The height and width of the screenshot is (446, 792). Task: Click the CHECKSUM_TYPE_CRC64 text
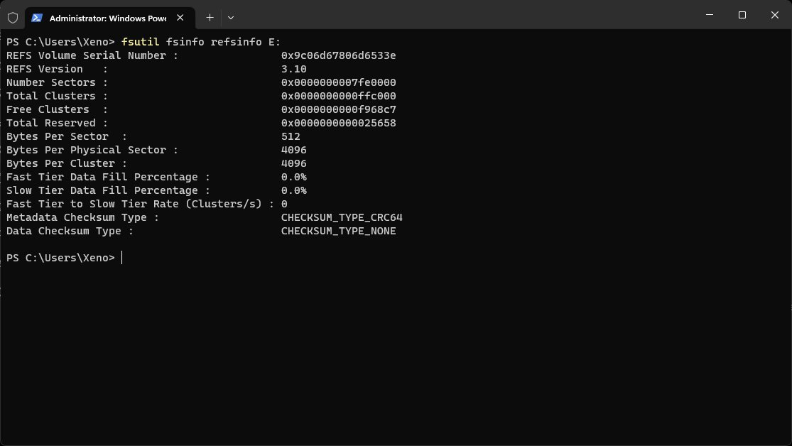coord(343,217)
